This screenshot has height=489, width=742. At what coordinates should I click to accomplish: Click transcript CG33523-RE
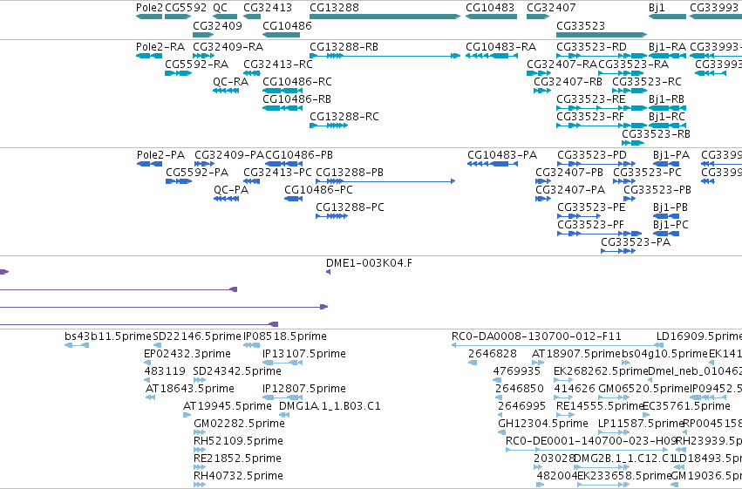click(x=602, y=108)
